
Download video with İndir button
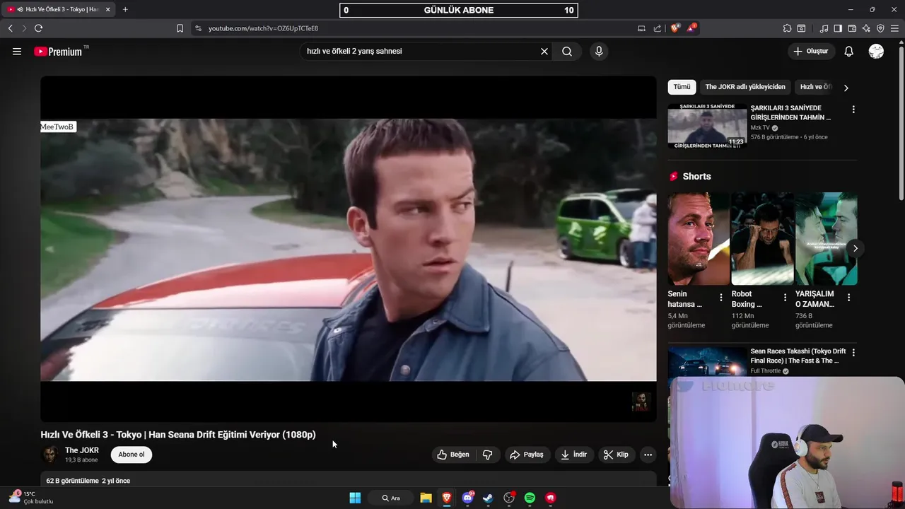(x=574, y=455)
